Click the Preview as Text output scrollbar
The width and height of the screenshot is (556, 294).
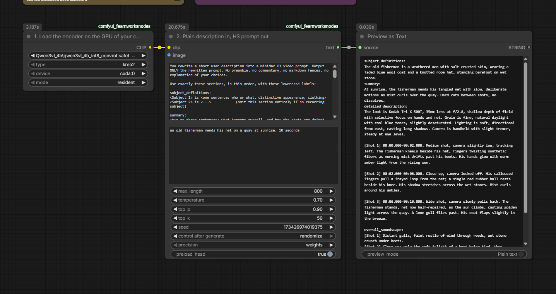(x=525, y=138)
